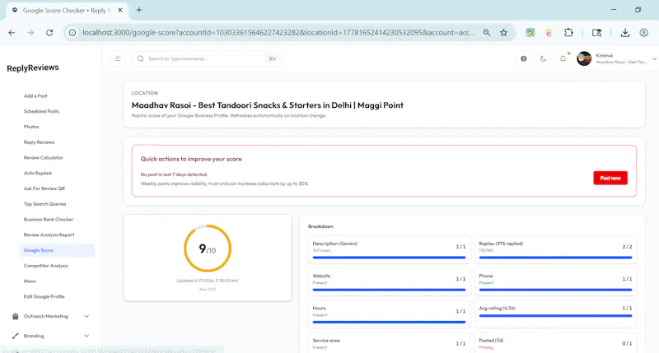
Task: Close the Google Score Checker tab
Action: click(120, 10)
